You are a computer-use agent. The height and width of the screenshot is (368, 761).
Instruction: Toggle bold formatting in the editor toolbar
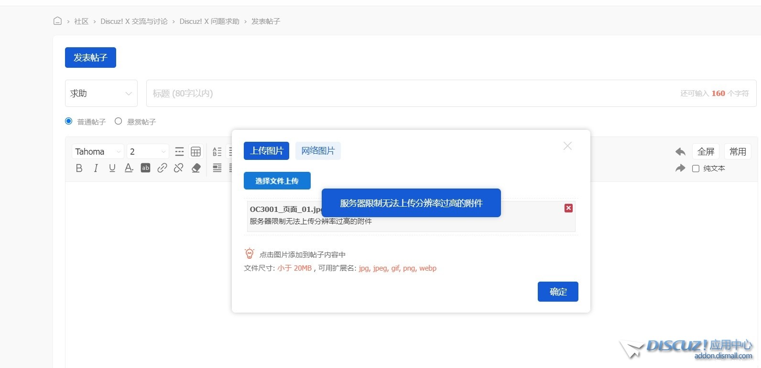coord(79,168)
